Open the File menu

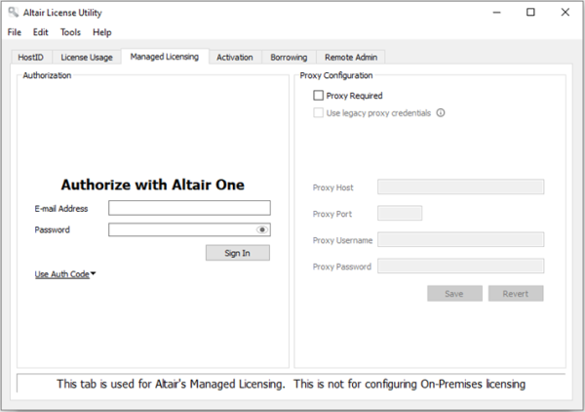pos(15,32)
